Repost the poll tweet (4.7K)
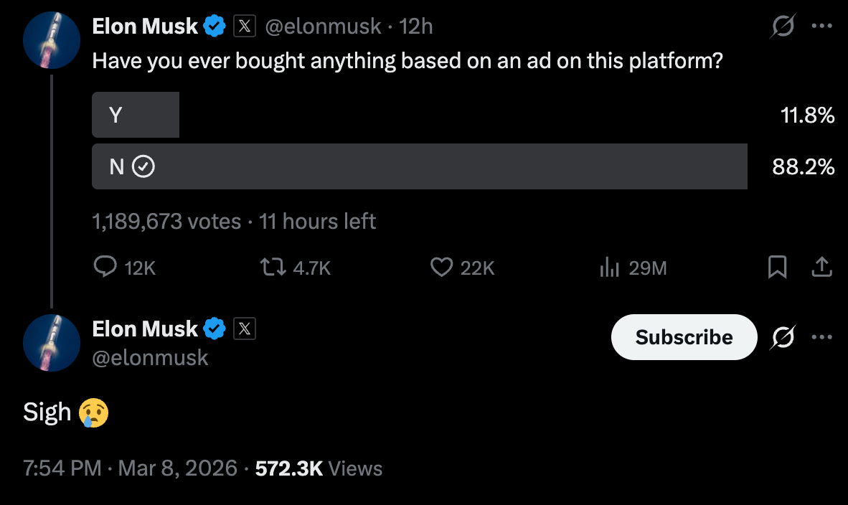848x505 pixels. (271, 268)
